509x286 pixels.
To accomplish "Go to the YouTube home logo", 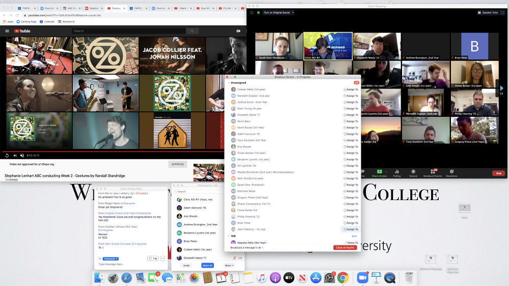I will (x=22, y=31).
